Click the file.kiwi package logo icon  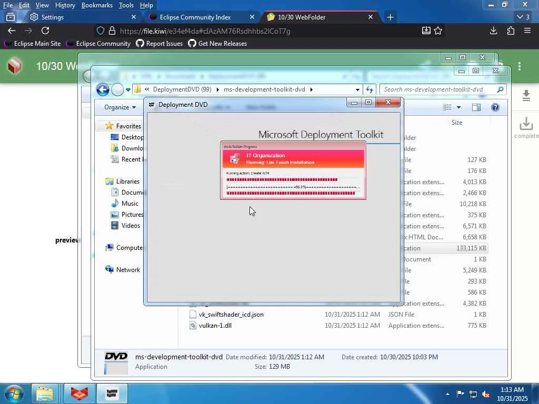tap(15, 66)
